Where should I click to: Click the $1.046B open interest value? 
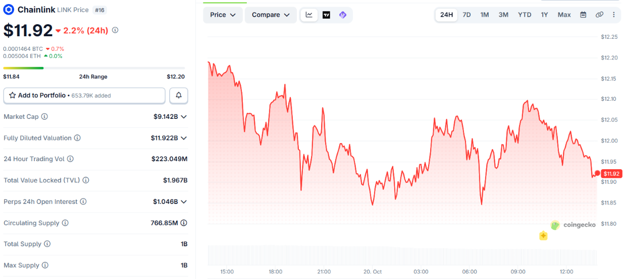click(x=166, y=201)
